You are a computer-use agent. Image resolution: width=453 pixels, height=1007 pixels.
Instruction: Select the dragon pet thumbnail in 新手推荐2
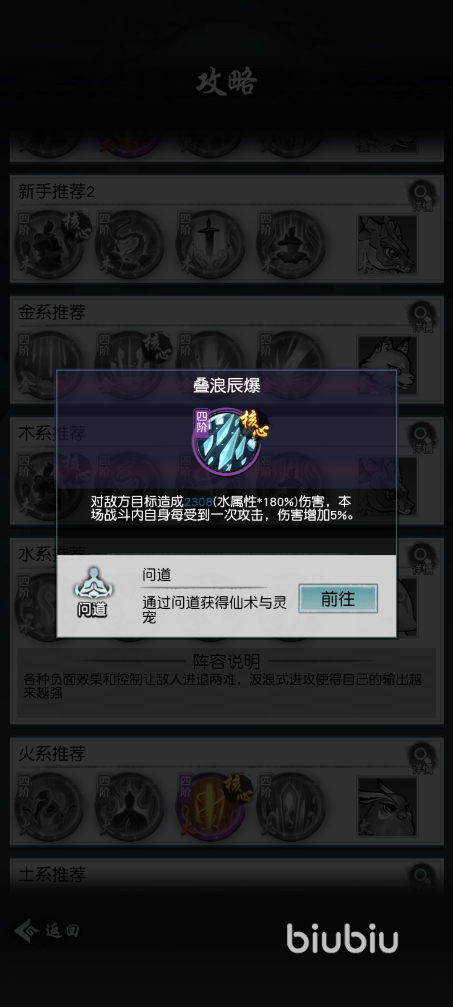click(387, 245)
